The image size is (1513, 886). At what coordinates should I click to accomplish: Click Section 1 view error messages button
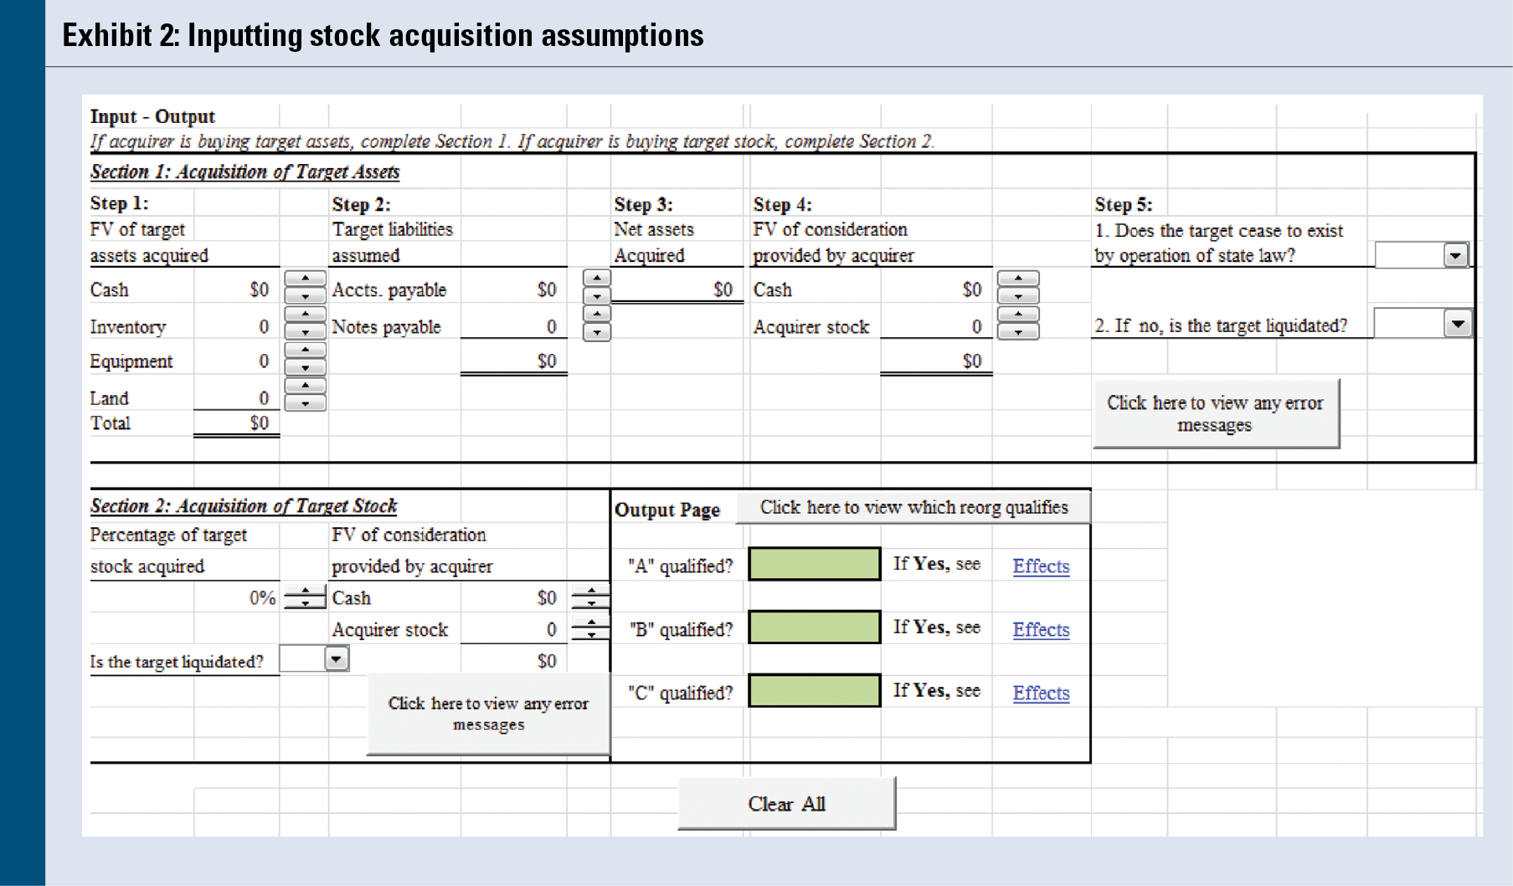(x=1215, y=414)
